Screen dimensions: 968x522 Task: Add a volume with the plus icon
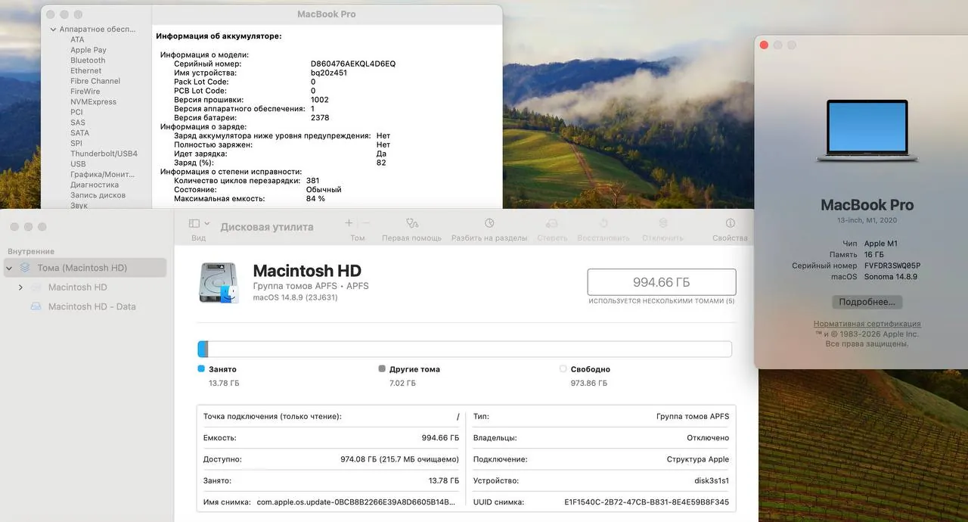tap(349, 223)
